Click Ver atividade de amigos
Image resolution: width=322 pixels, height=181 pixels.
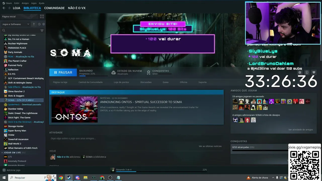point(301,130)
